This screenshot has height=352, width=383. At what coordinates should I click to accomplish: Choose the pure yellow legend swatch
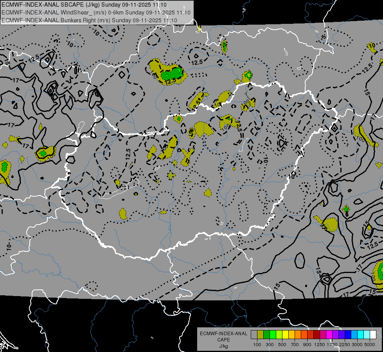pos(285,335)
